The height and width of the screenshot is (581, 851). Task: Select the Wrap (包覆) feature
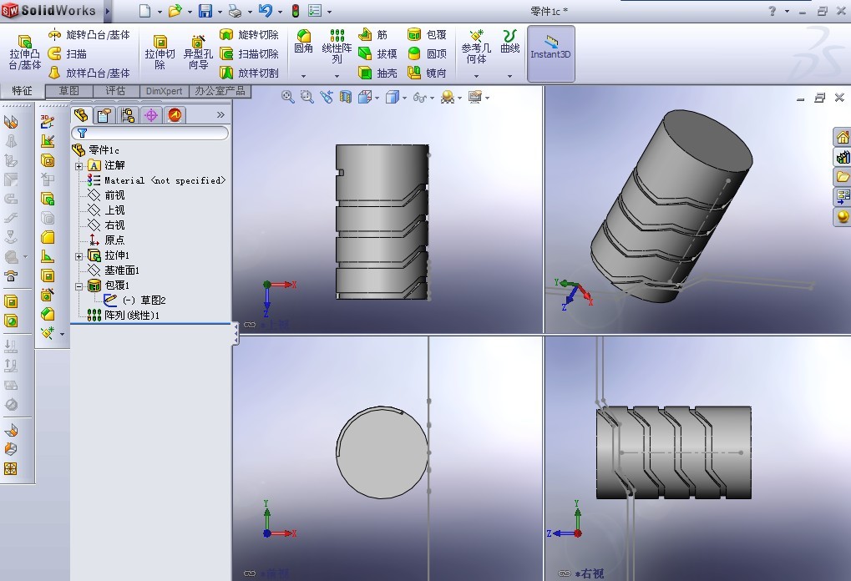pyautogui.click(x=427, y=35)
